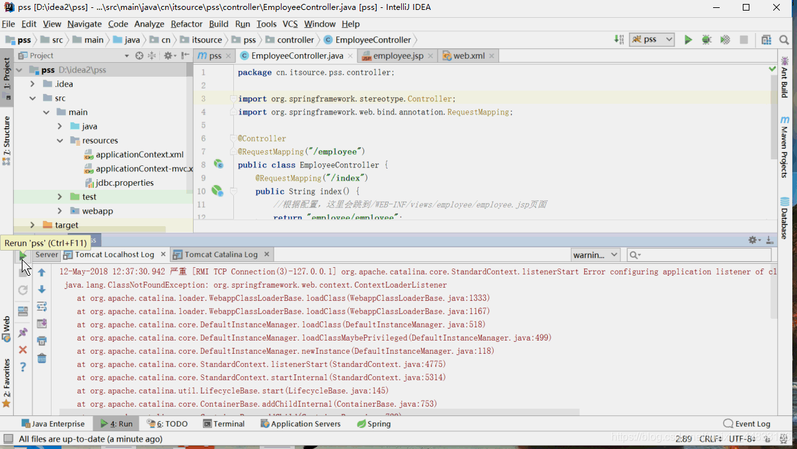
Task: Expand the target folder
Action: [32, 225]
